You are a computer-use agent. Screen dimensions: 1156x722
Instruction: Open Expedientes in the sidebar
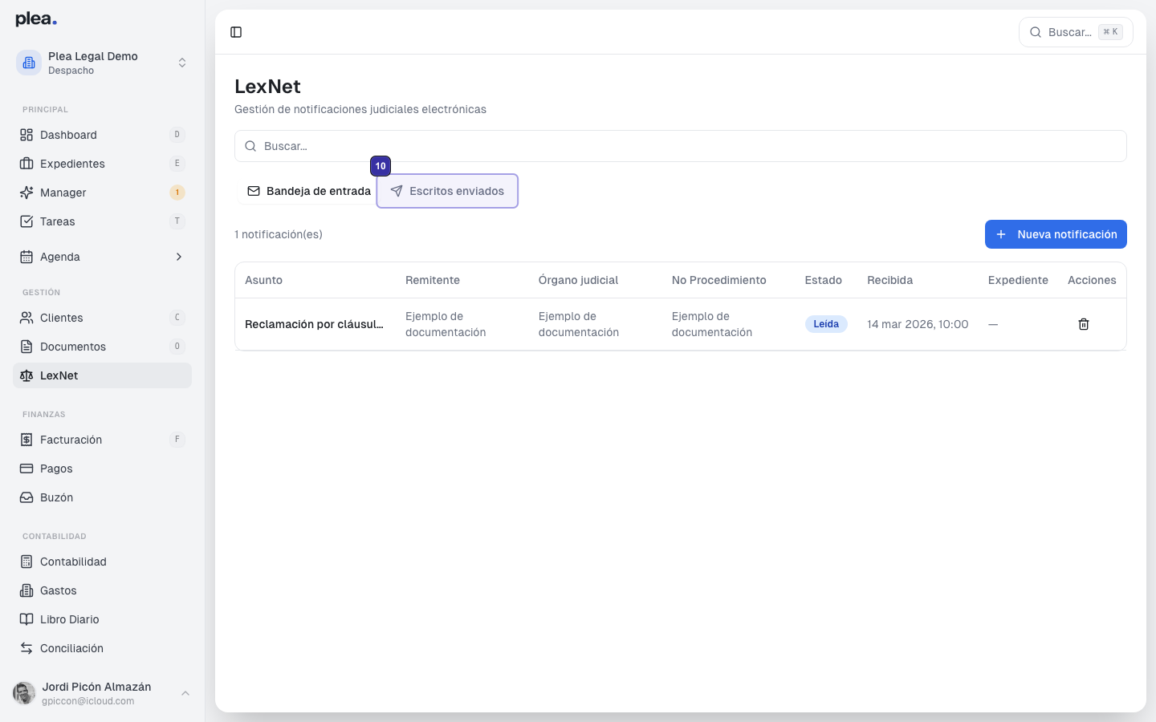pos(102,164)
